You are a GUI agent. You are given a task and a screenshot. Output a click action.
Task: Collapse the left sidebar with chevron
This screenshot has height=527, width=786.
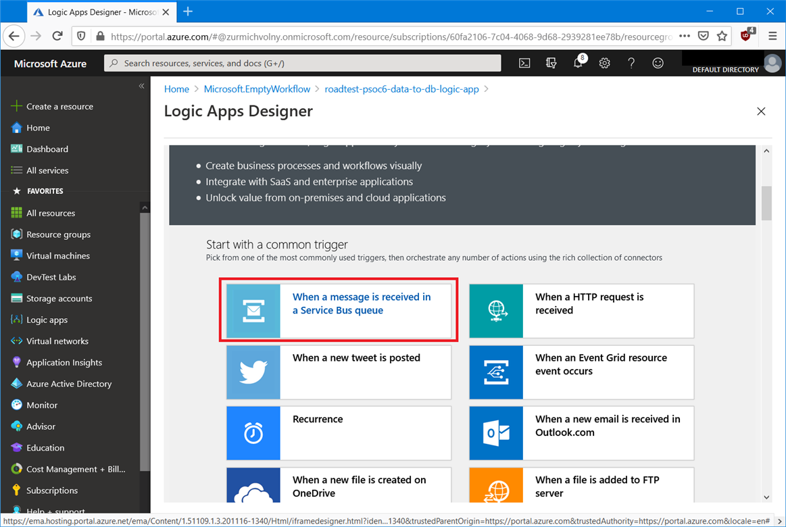(141, 86)
